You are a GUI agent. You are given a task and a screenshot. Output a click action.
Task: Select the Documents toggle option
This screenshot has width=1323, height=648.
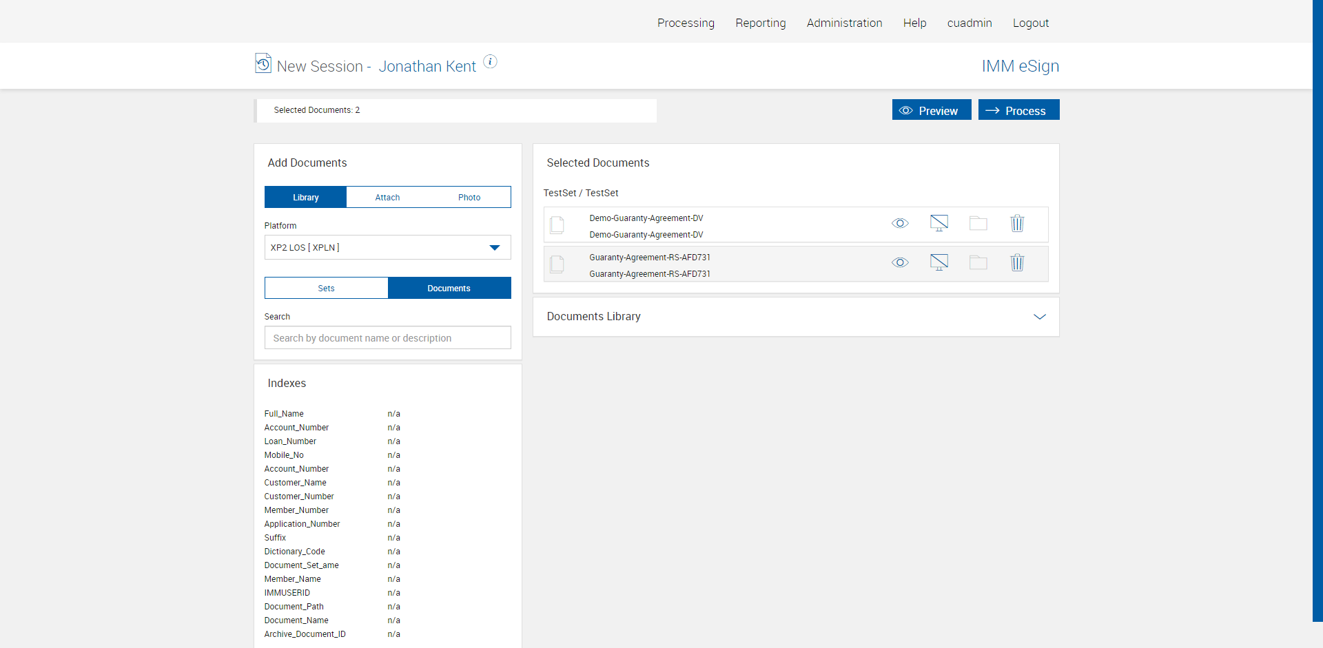(449, 289)
